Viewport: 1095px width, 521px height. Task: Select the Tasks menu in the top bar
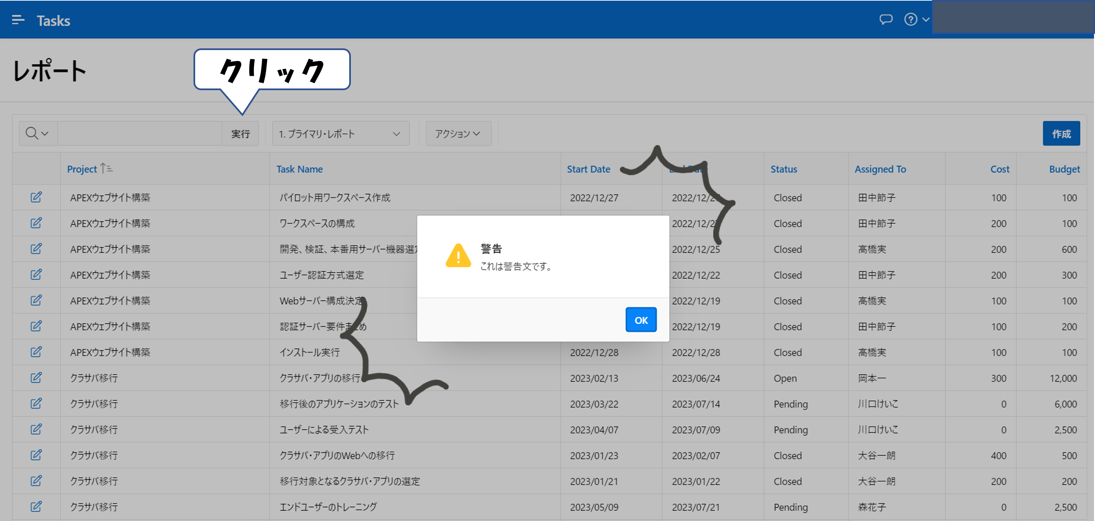(x=54, y=20)
